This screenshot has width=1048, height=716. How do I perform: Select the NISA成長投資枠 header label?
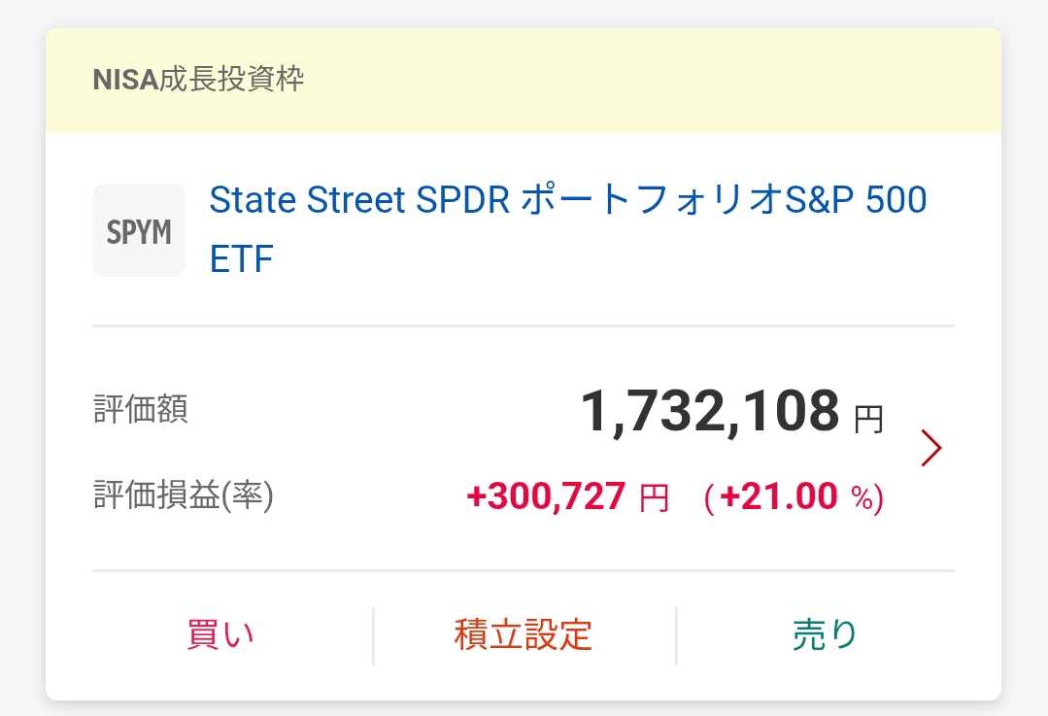(198, 80)
